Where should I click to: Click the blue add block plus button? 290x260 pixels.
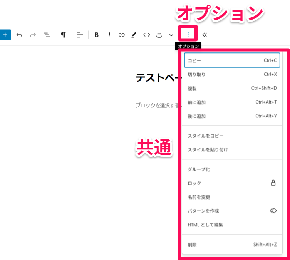5,35
